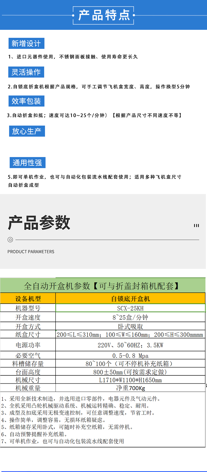Screen dimensions: 207x472
Task: Click the 自动折盒成型 text line
Action: coord(23,185)
